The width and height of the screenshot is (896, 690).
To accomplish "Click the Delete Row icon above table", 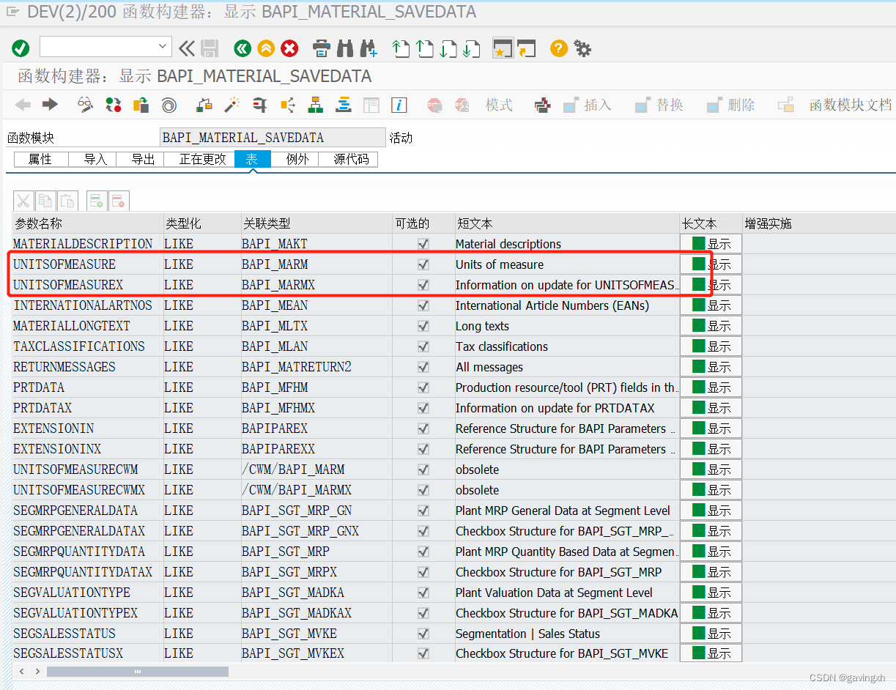I will point(119,201).
